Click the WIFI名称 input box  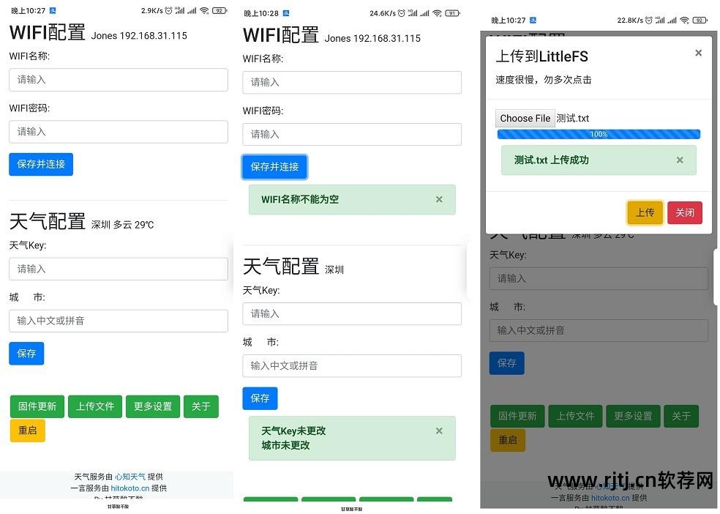pos(119,80)
